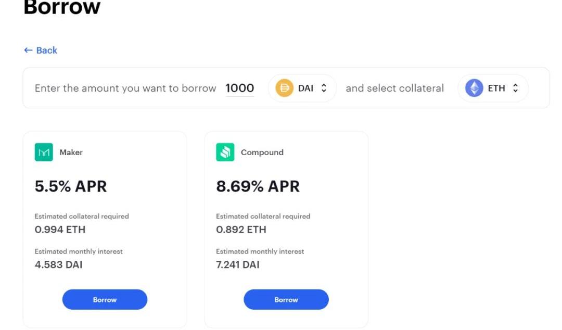Select the Compound protocol name label
This screenshot has height=330, width=562.
262,153
